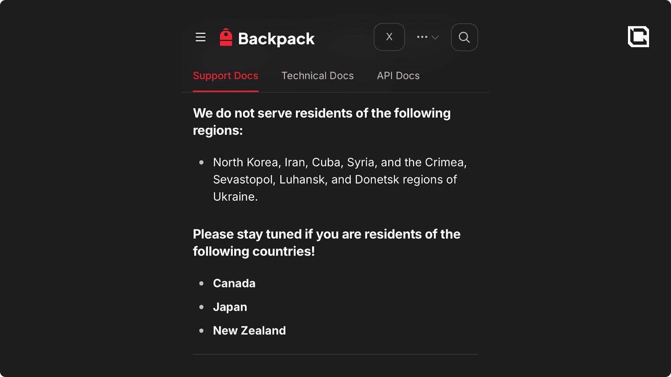Click the bullet point before New Zealand
The width and height of the screenshot is (671, 377).
tap(201, 331)
